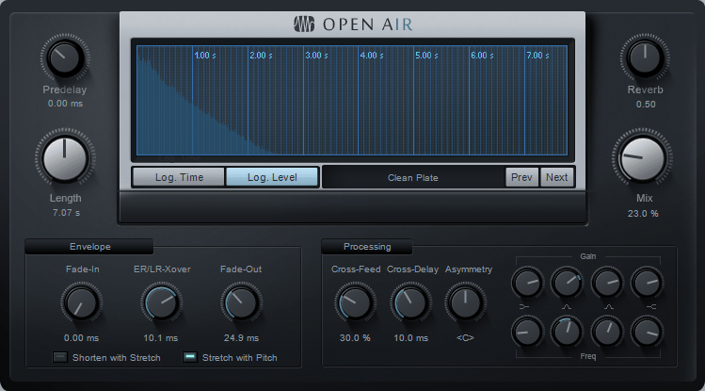Screen dimensions: 705x391
Task: Click the large Mix knob
Action: [x=642, y=158]
